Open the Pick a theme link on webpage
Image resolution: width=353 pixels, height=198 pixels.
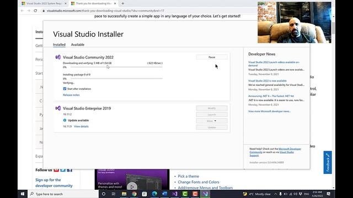pyautogui.click(x=189, y=176)
